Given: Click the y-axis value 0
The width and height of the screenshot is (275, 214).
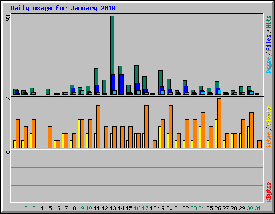Looking at the screenshot, I should 8,152.
